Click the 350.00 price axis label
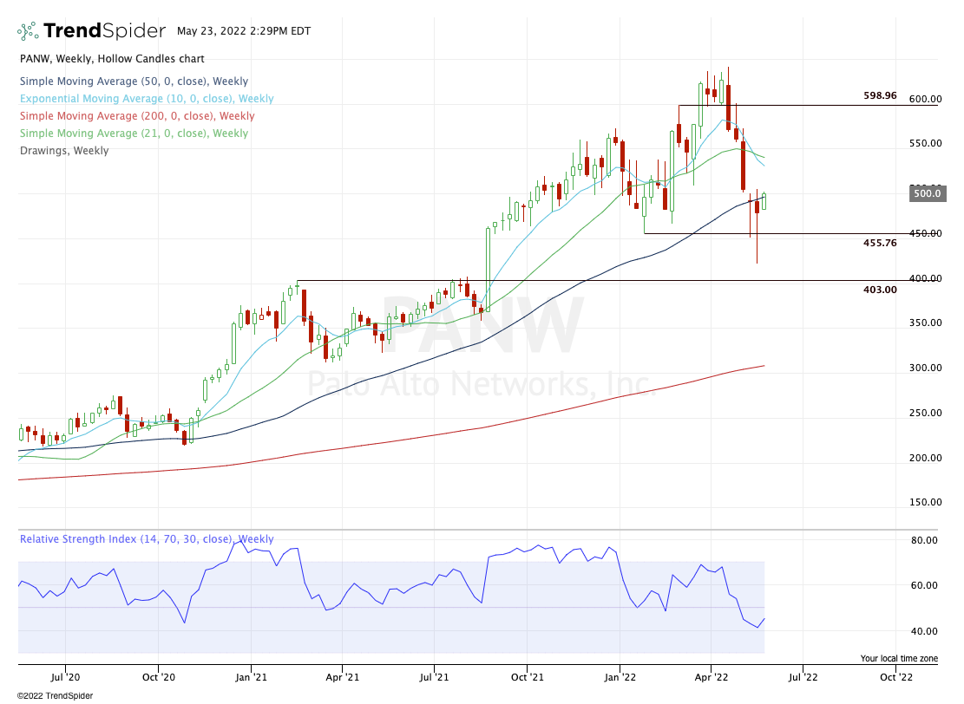 925,323
